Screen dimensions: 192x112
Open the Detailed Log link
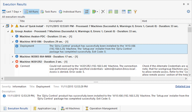tap(182, 86)
